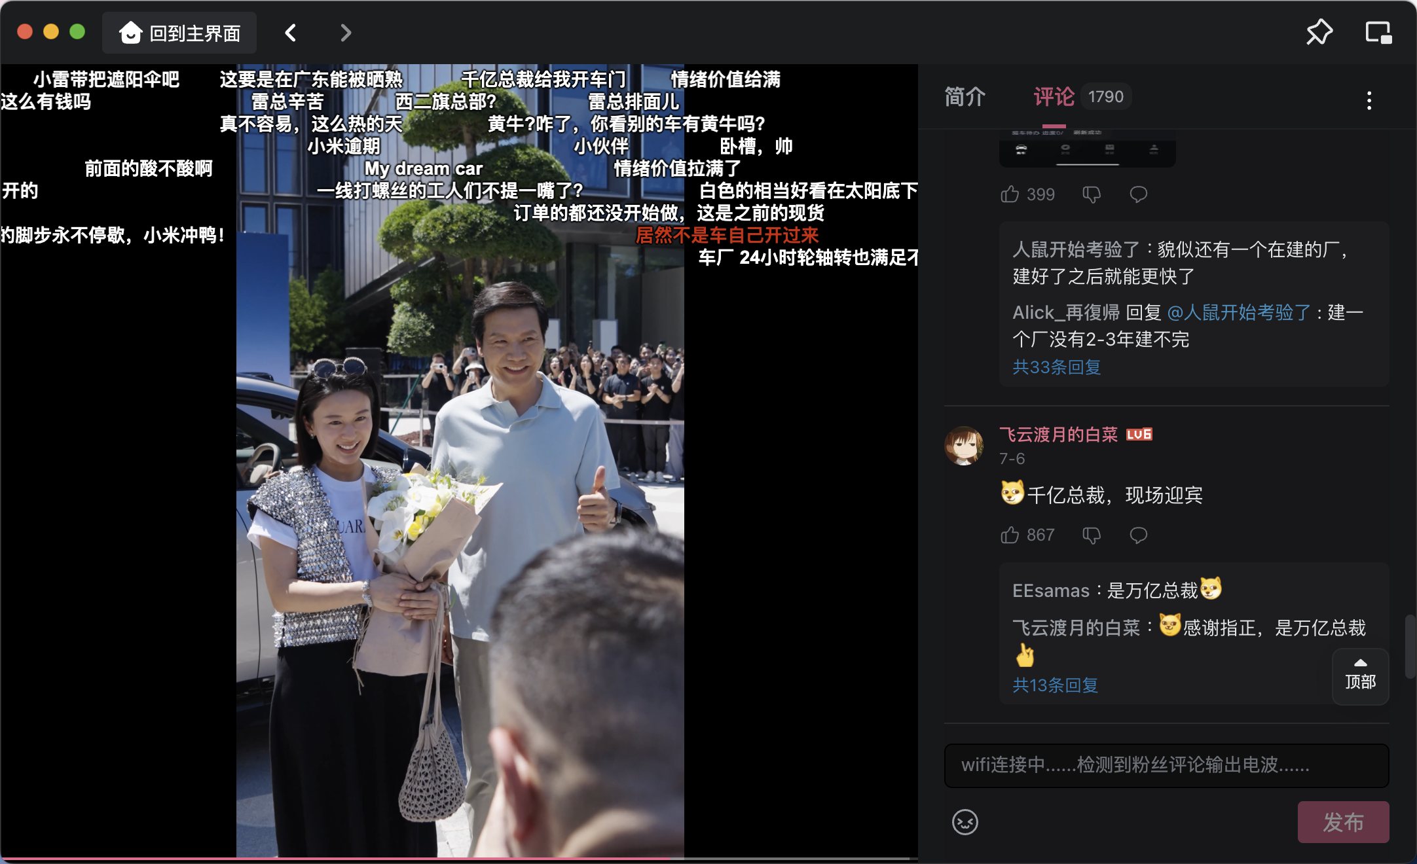Reply to the 千亿总裁，现场迎宾 comment
This screenshot has height=864, width=1417.
coord(1139,535)
